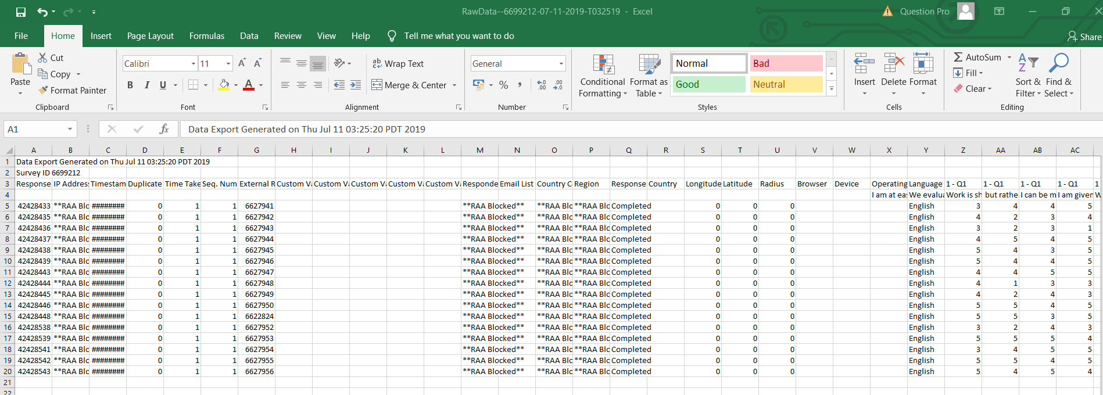
Task: Open the General number format dropdown
Action: click(561, 63)
